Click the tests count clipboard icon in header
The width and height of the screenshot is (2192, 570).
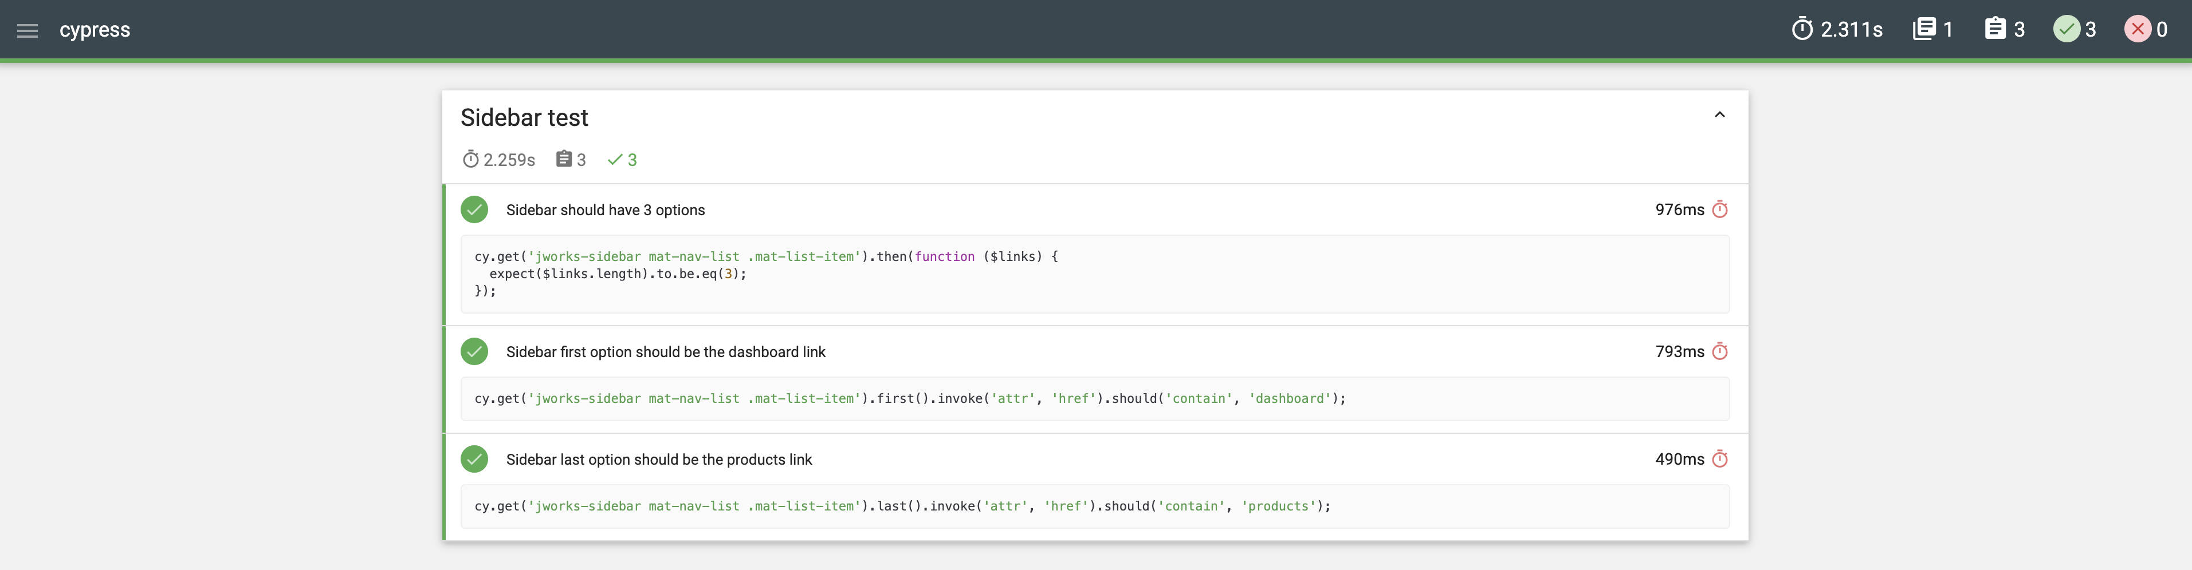click(1994, 30)
